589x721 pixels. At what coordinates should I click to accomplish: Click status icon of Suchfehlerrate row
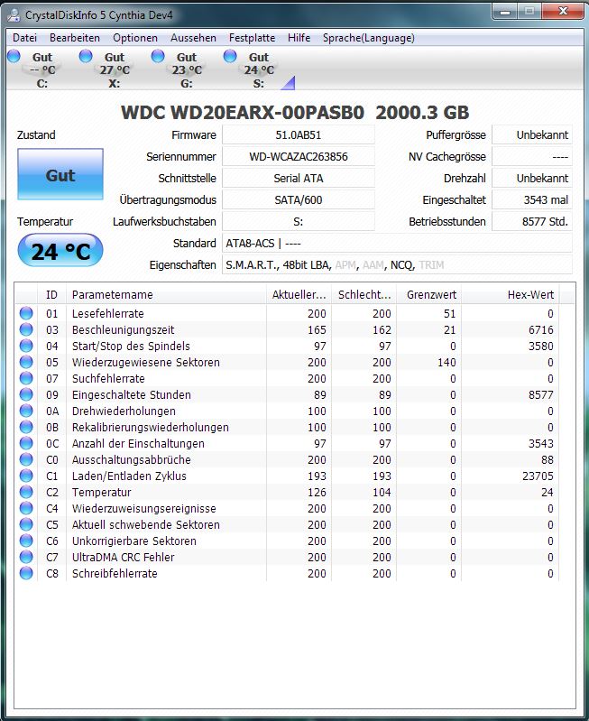26,378
